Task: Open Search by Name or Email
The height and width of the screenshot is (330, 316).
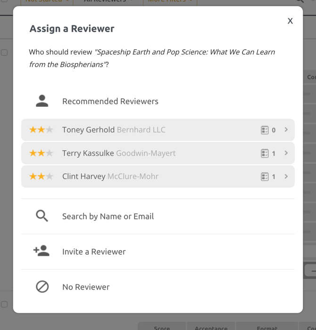Action: coord(108,216)
